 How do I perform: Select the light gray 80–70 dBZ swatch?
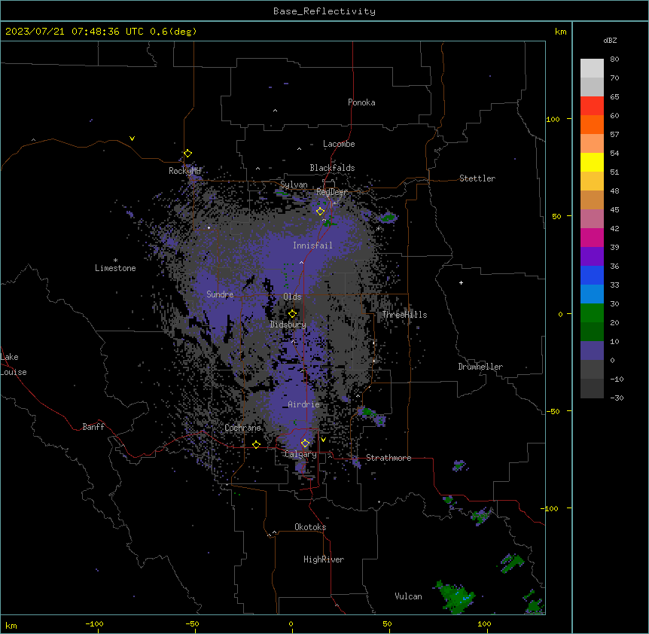tap(592, 69)
